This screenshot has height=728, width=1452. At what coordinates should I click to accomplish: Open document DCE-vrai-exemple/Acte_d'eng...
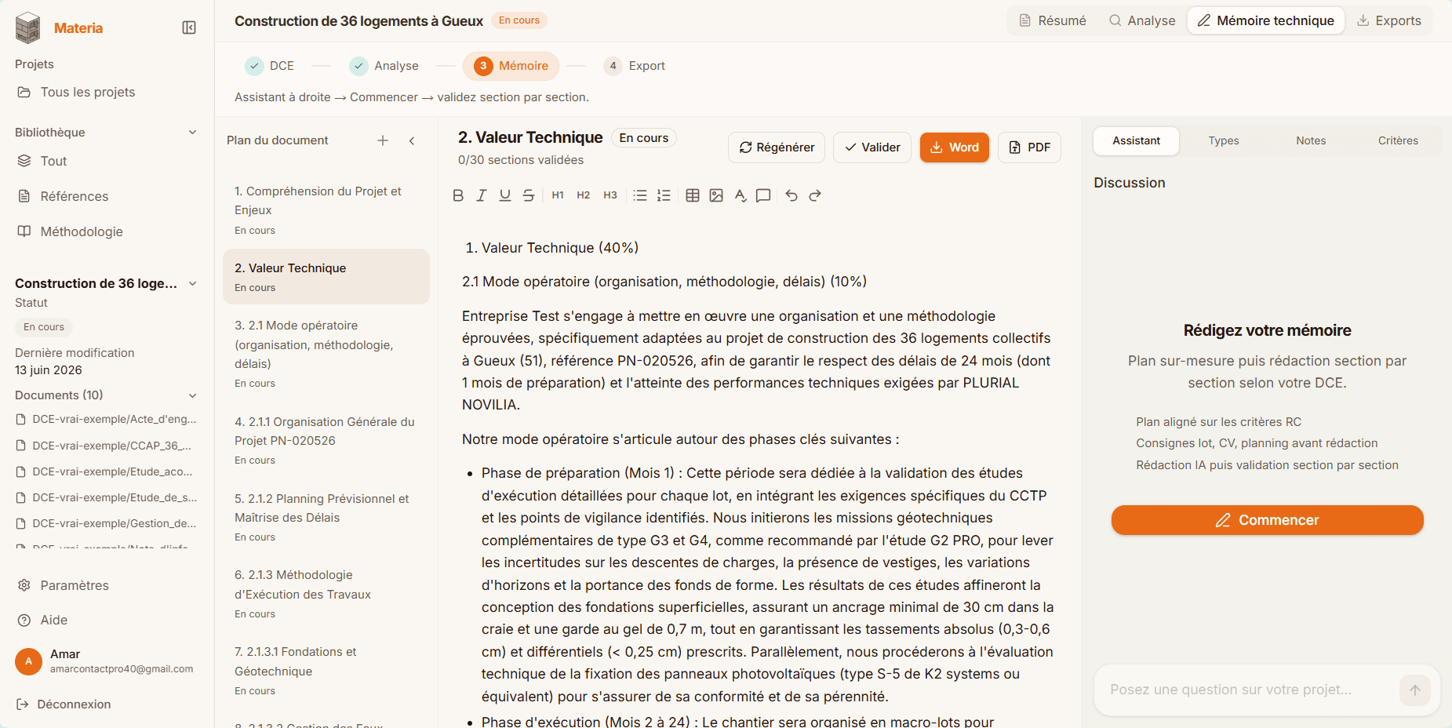click(x=107, y=419)
